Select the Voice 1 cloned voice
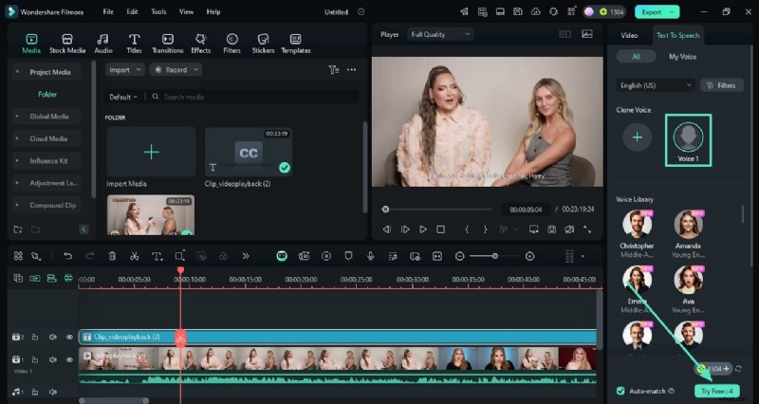The width and height of the screenshot is (759, 404). click(x=688, y=140)
